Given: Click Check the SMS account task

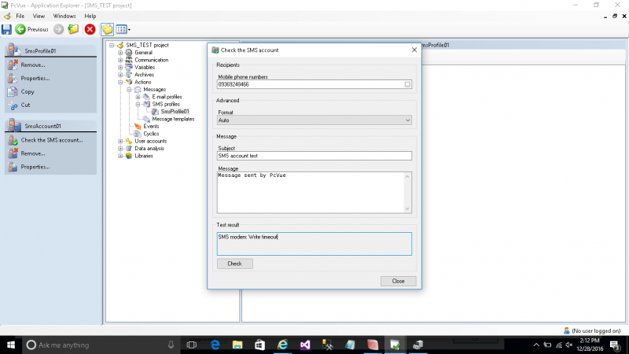Looking at the screenshot, I should (52, 140).
